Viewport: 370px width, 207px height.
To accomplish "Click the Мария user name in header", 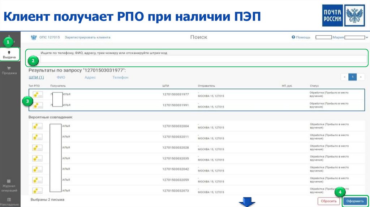I will [x=338, y=37].
